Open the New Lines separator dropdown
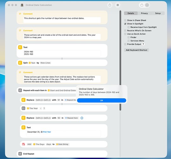This screenshot has width=171, height=159. 45,63
